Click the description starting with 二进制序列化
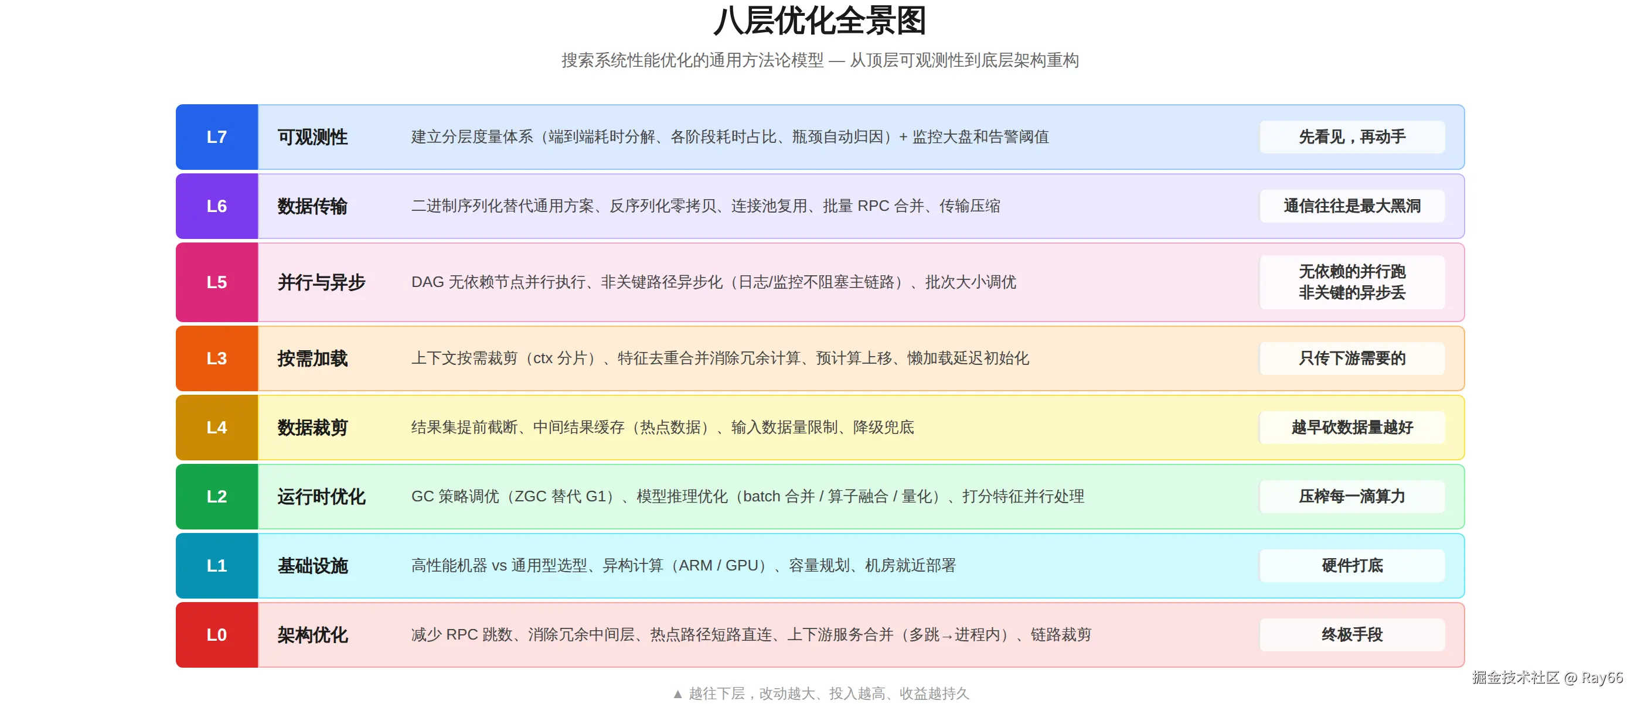 [706, 206]
